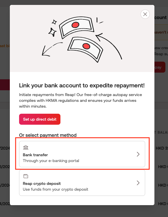Click the partially hidden red pay button
This screenshot has width=168, height=217.
tap(160, 67)
